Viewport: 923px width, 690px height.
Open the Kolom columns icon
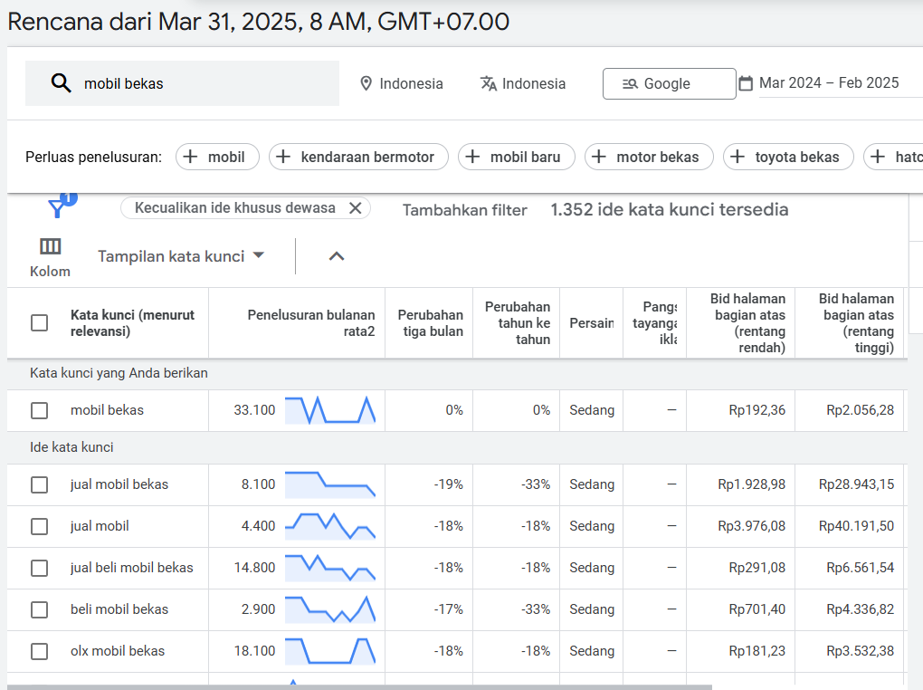pyautogui.click(x=50, y=247)
